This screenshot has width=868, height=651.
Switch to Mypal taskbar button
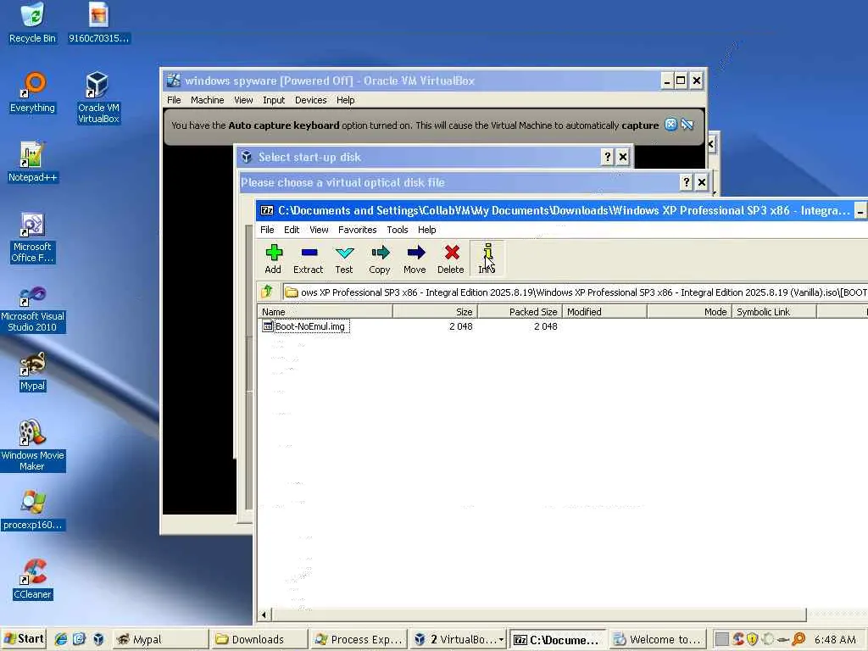[160, 639]
